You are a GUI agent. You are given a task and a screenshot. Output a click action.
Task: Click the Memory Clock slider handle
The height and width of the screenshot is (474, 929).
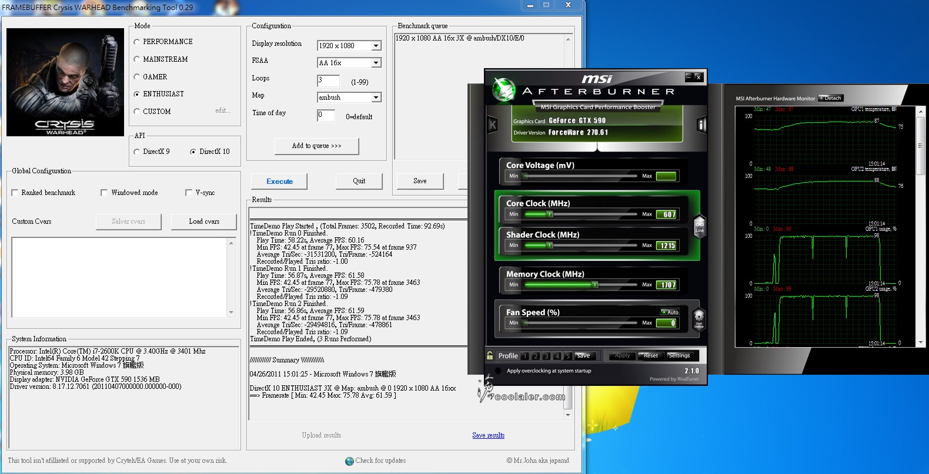595,284
